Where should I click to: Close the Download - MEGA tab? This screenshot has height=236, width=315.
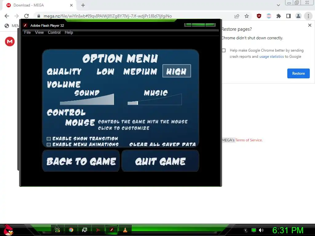(x=71, y=5)
